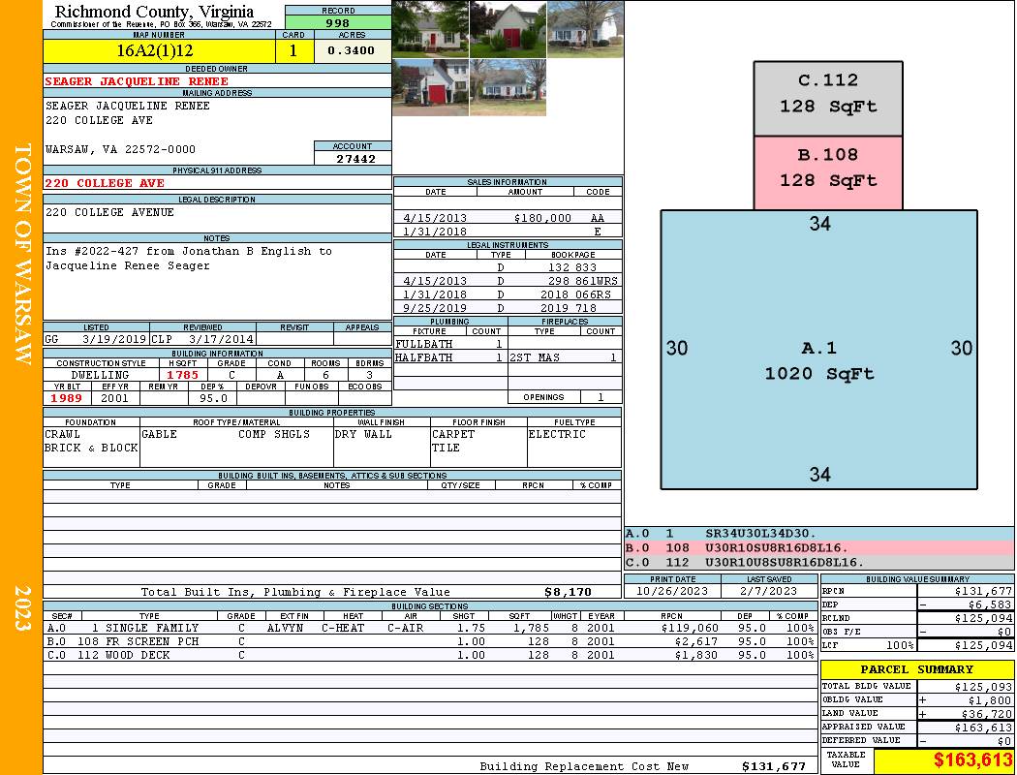
Task: Click the physical address 220 COLLEGE AVE
Action: (x=105, y=183)
